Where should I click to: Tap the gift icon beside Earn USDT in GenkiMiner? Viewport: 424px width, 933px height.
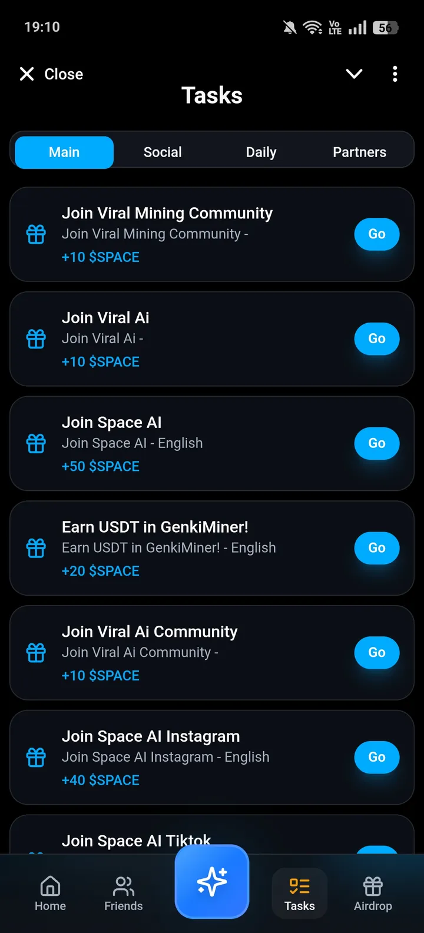(x=36, y=548)
